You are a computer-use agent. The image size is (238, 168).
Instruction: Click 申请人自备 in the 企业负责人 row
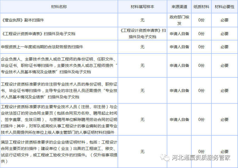coord(179,65)
